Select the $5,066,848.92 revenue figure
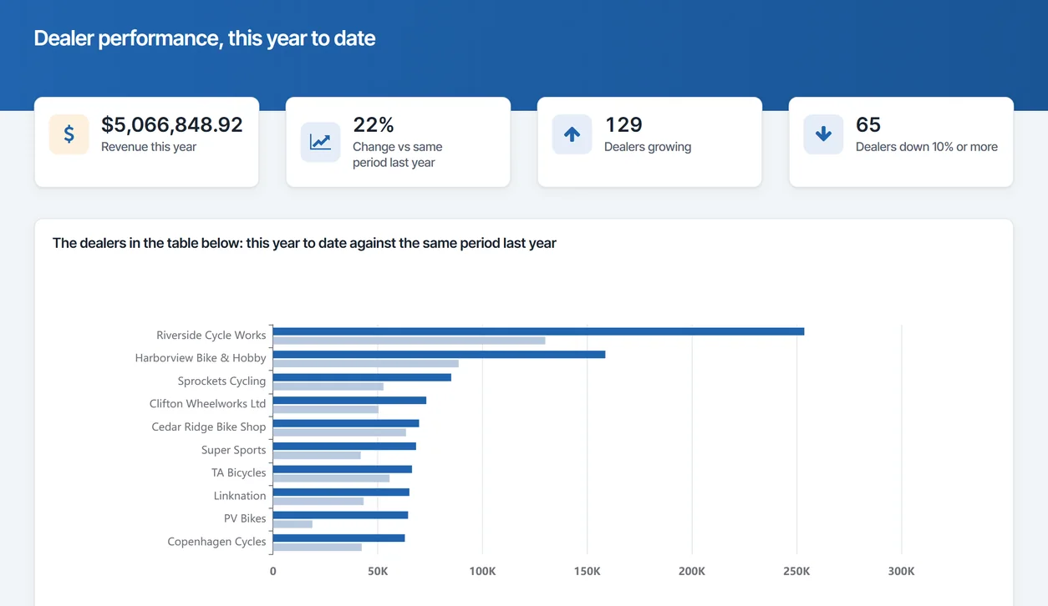The height and width of the screenshot is (606, 1048). coord(172,124)
